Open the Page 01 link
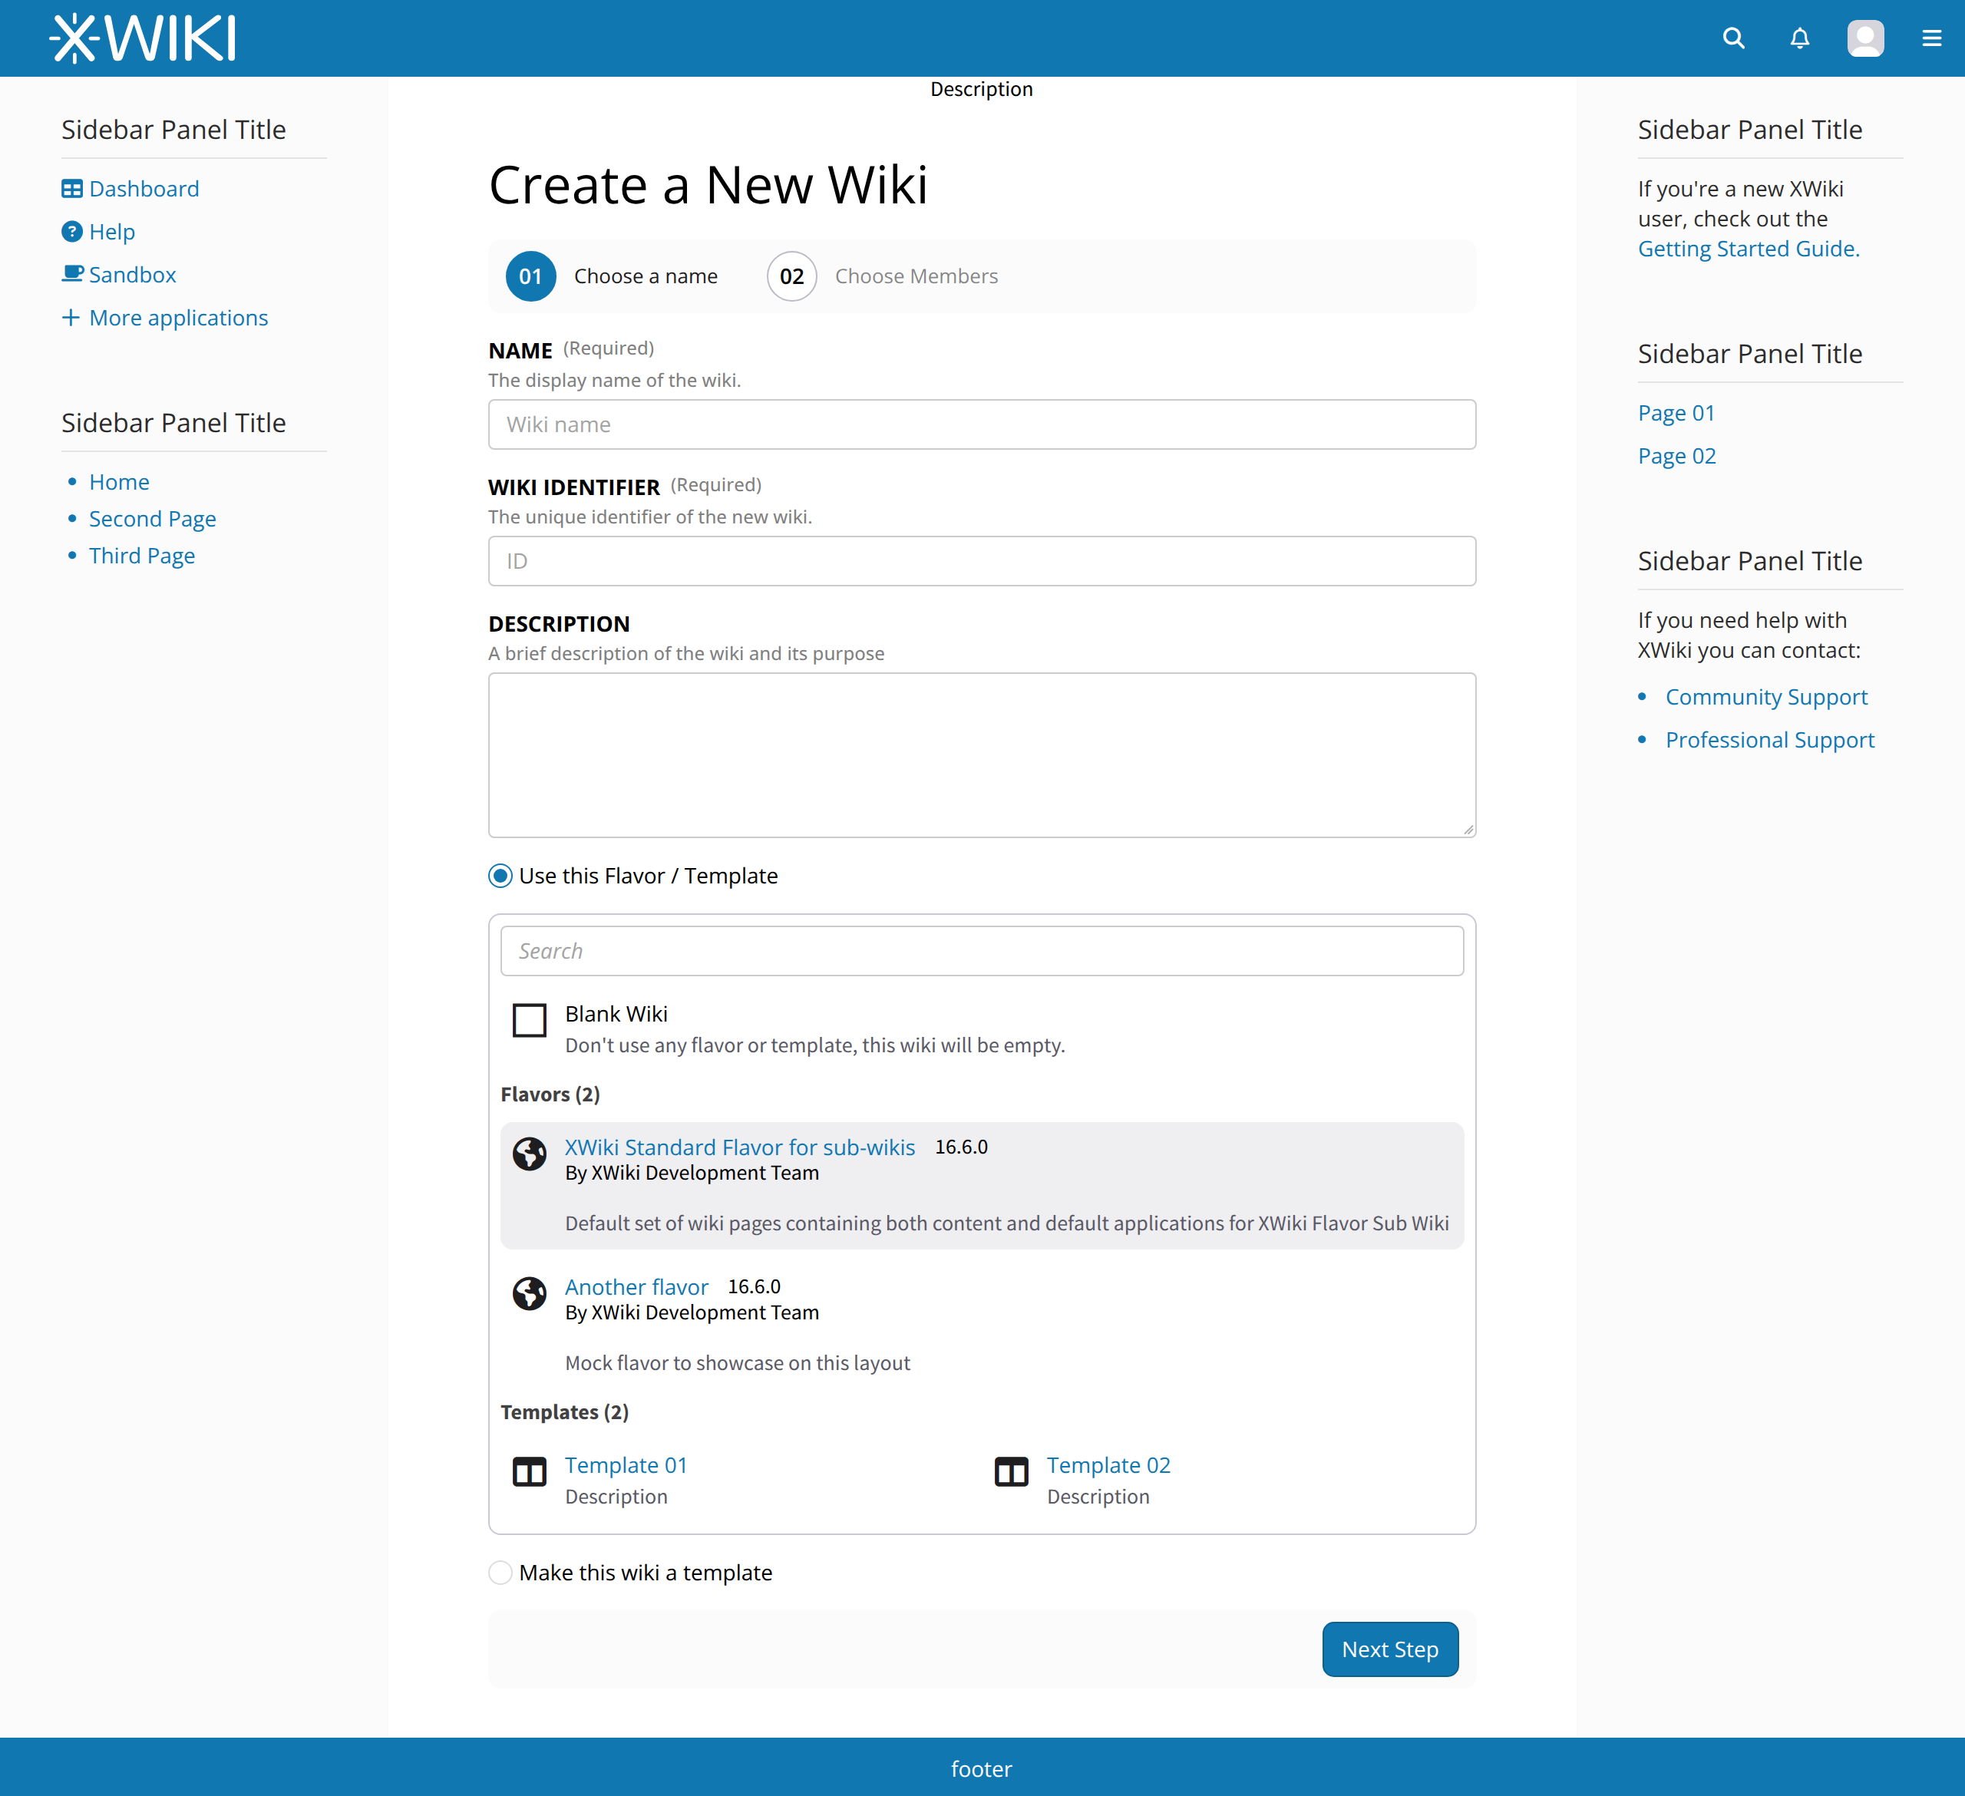 click(1676, 413)
